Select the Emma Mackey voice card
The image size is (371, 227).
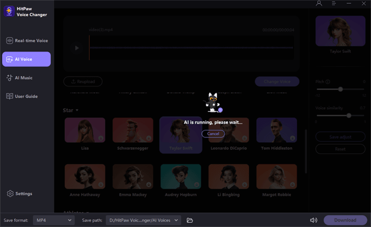point(133,181)
